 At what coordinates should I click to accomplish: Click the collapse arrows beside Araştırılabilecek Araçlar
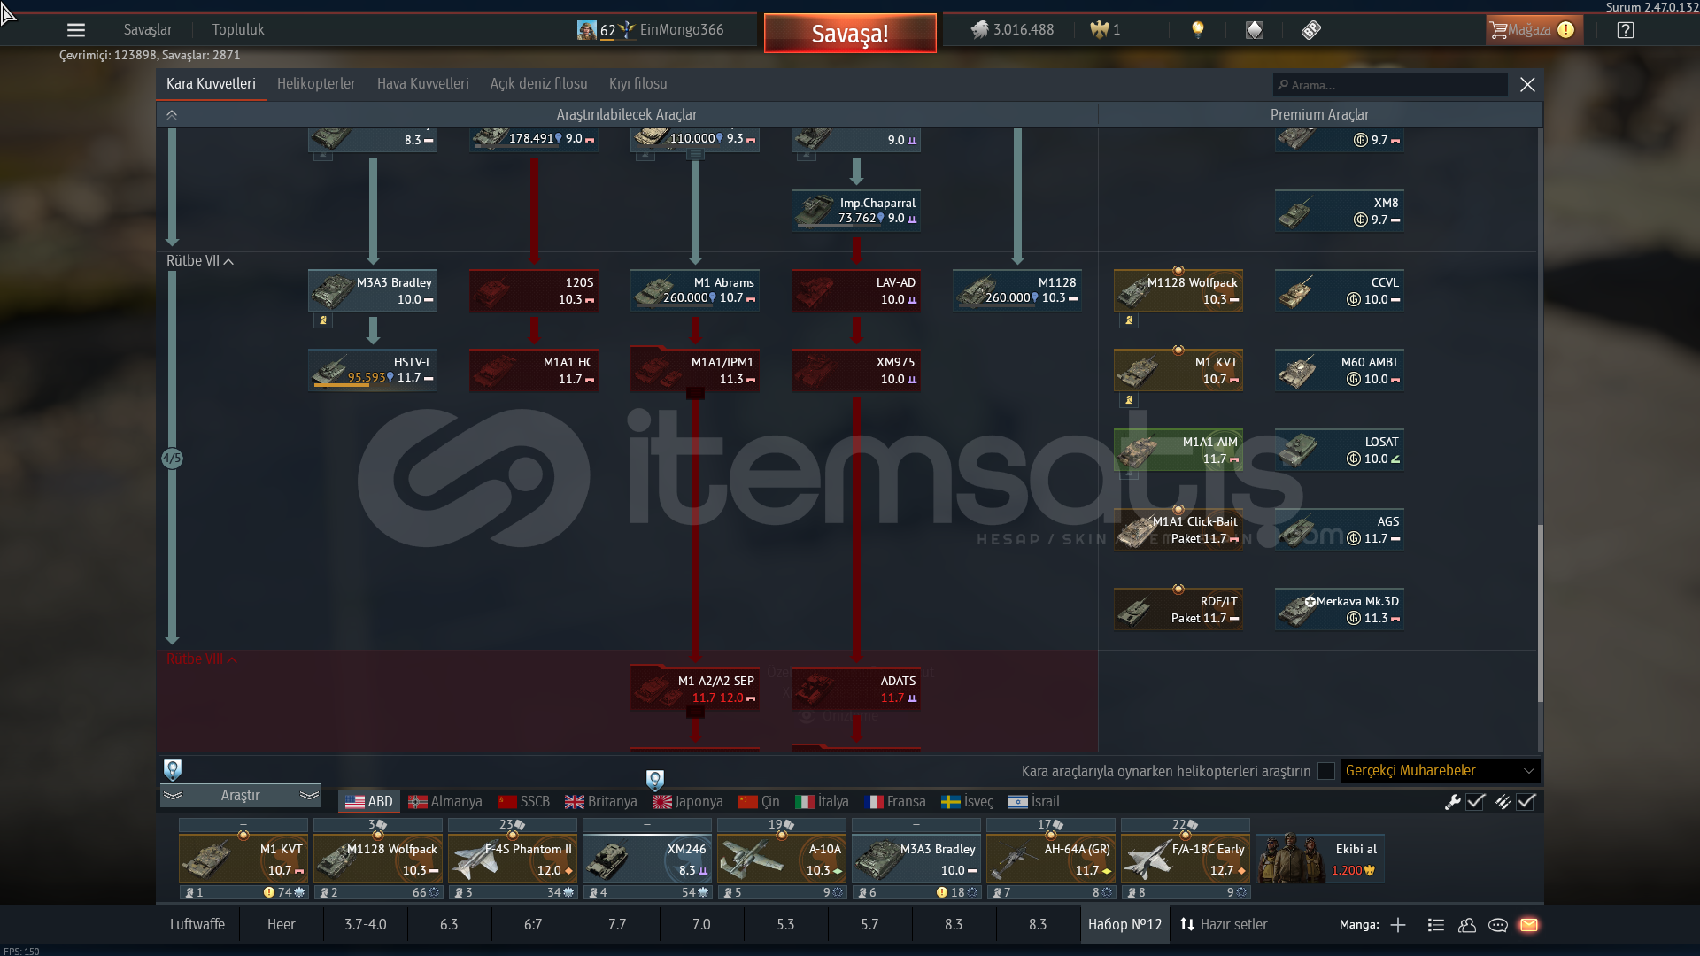point(172,115)
